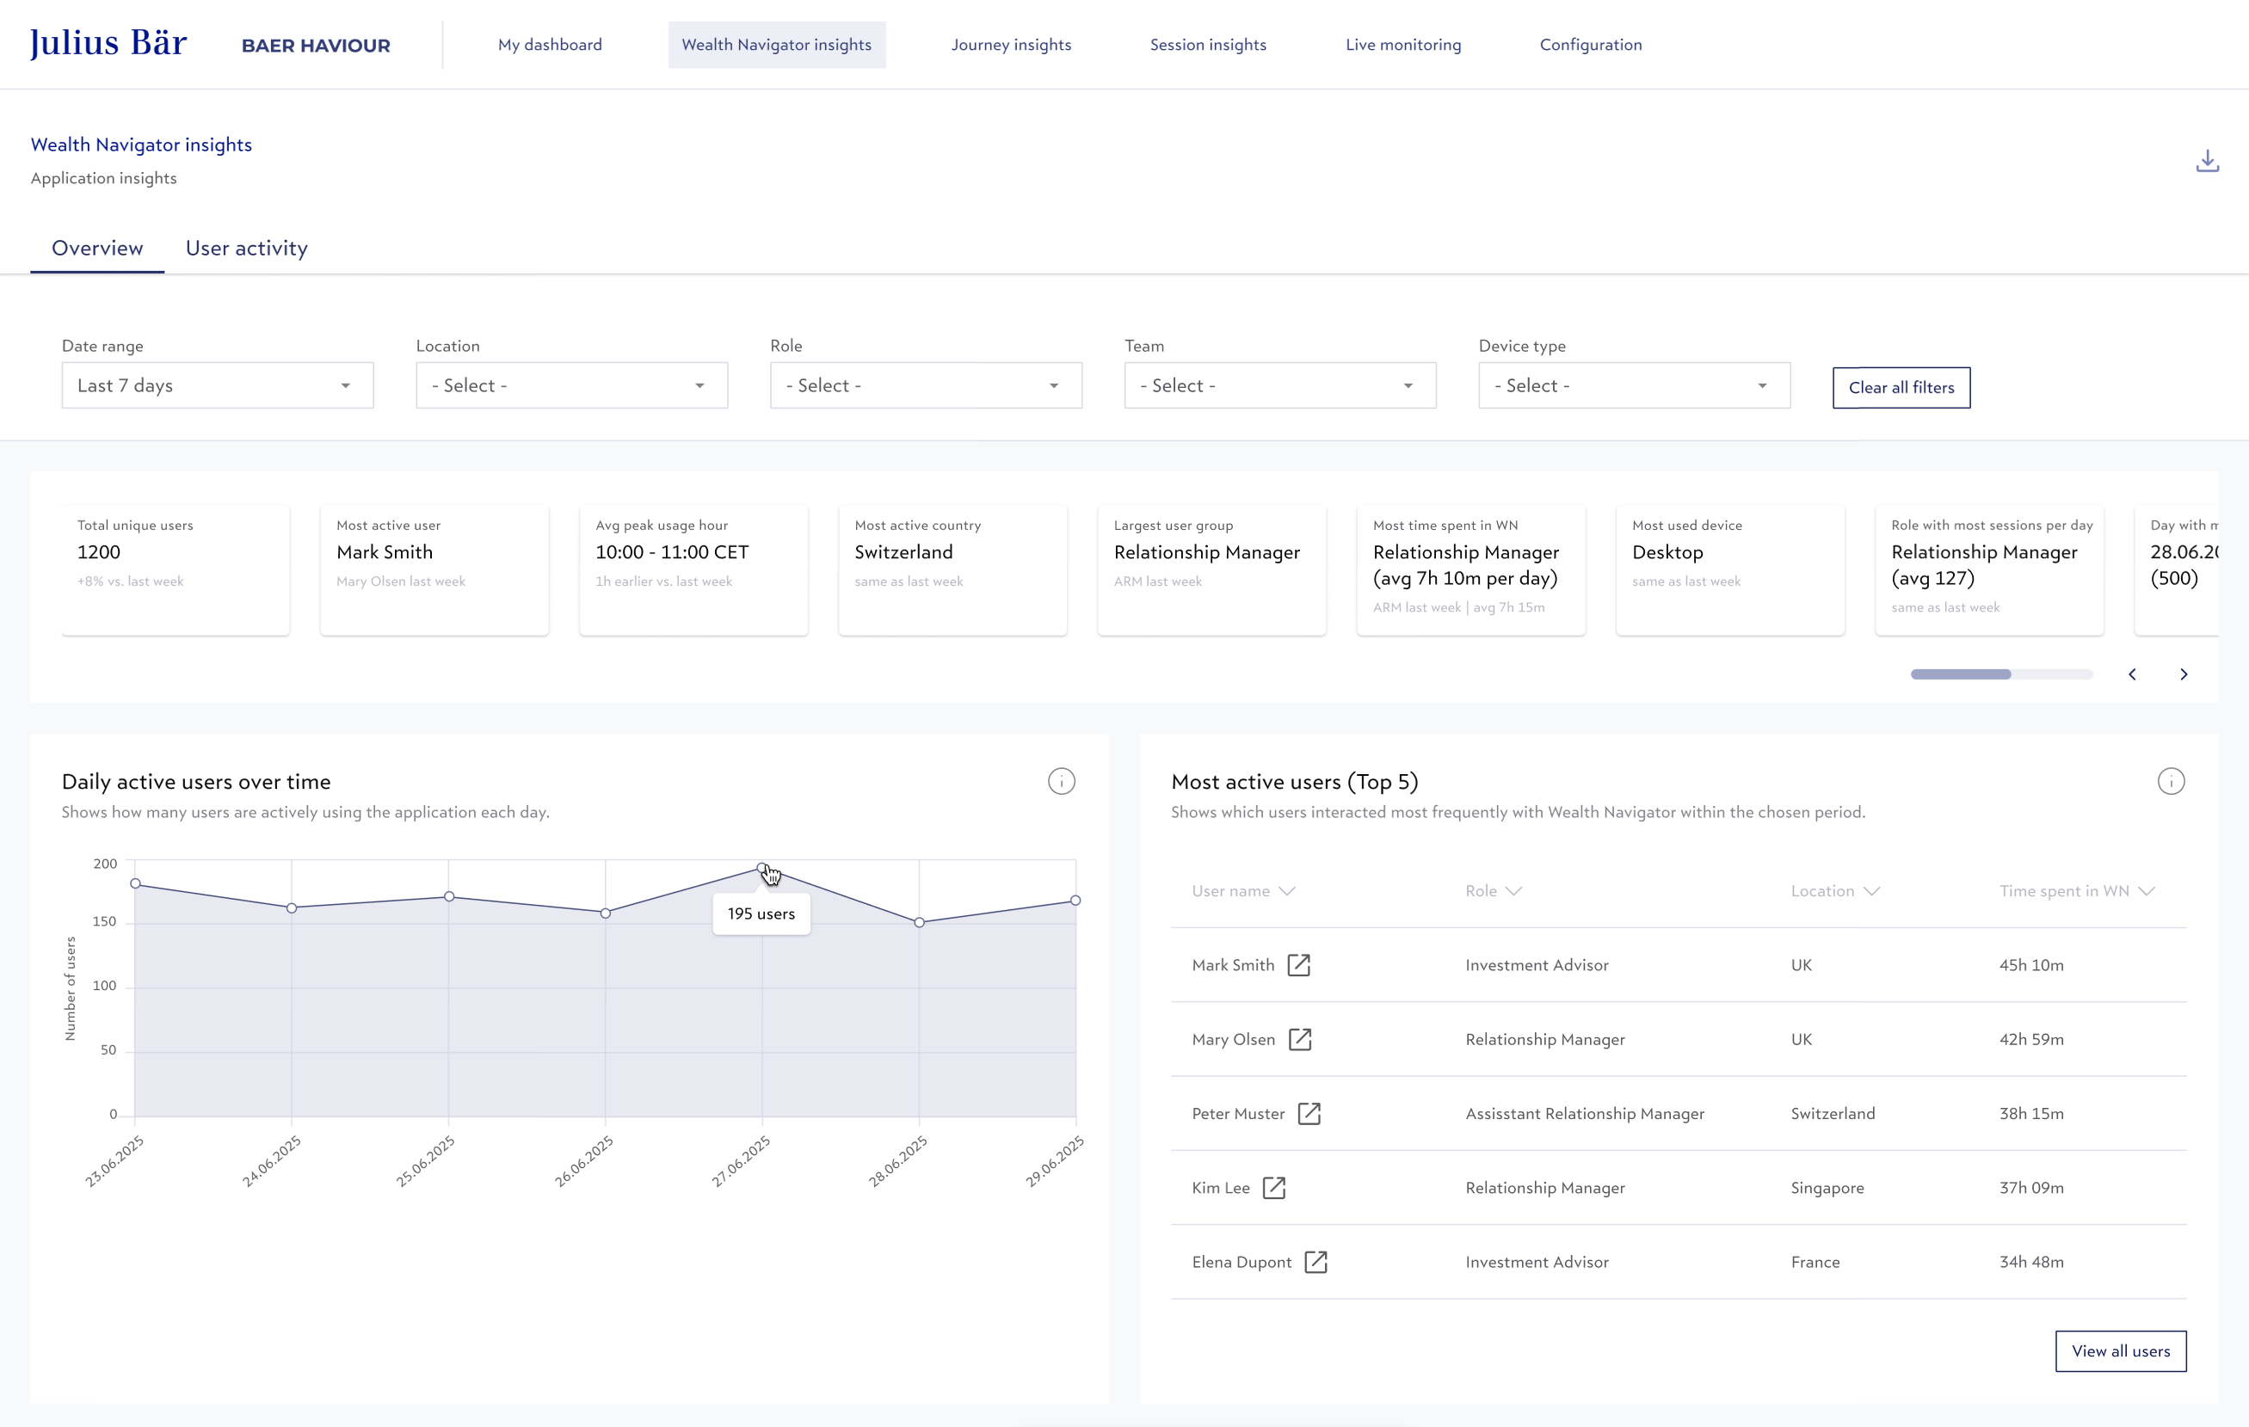
Task: Open Session insights
Action: 1209,45
